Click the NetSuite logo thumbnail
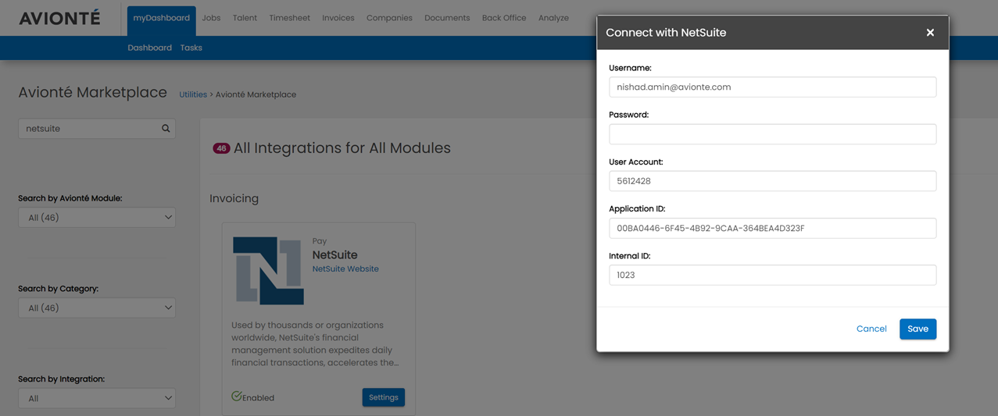998x416 pixels. pos(268,271)
